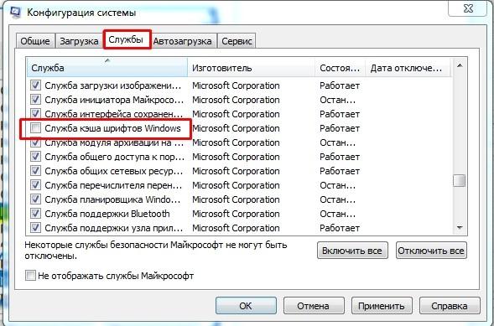Uncheck Служба поддержки Bluetooth checkbox

click(x=35, y=214)
